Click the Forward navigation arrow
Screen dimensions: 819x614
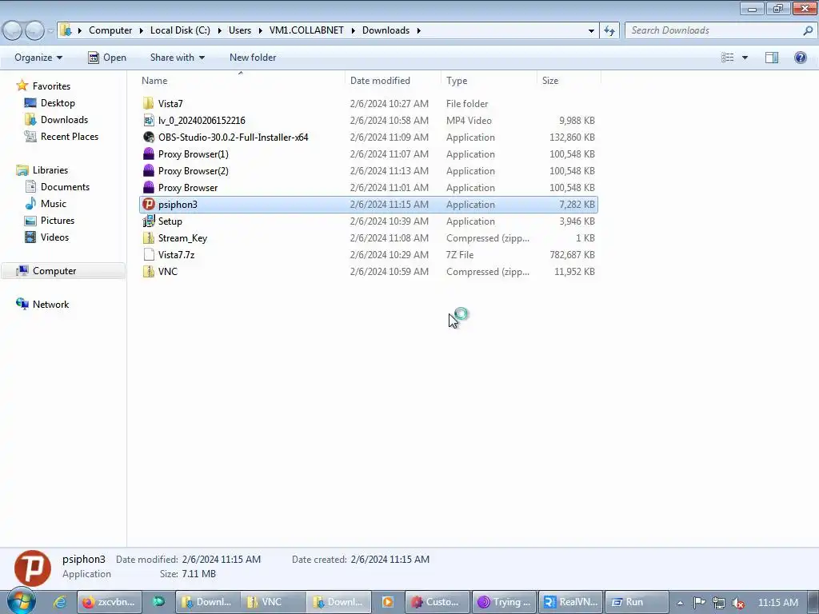pos(34,31)
